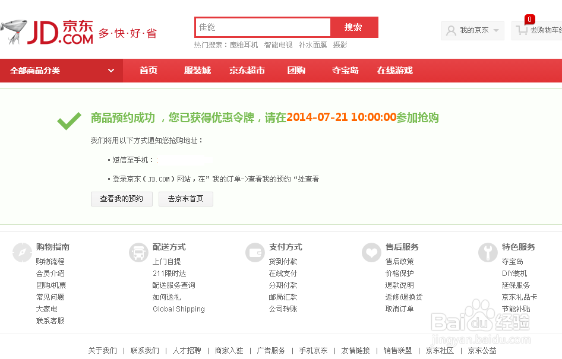
Task: Open the 京东超市 nav tab
Action: [247, 71]
